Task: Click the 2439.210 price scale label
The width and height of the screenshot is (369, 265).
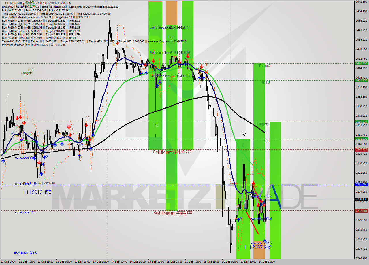Action: point(362,40)
